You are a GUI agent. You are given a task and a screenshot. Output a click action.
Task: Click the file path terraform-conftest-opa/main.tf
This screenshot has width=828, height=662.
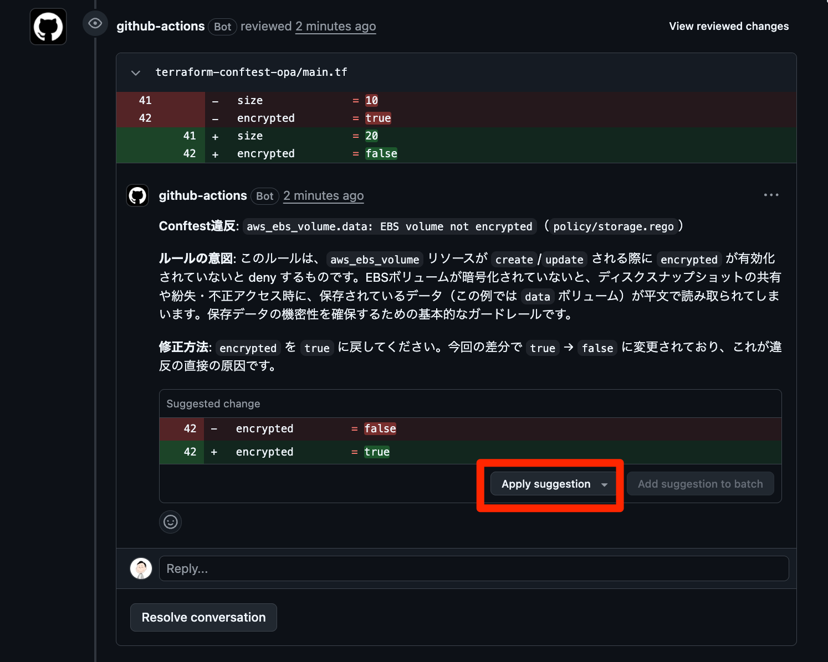(251, 73)
